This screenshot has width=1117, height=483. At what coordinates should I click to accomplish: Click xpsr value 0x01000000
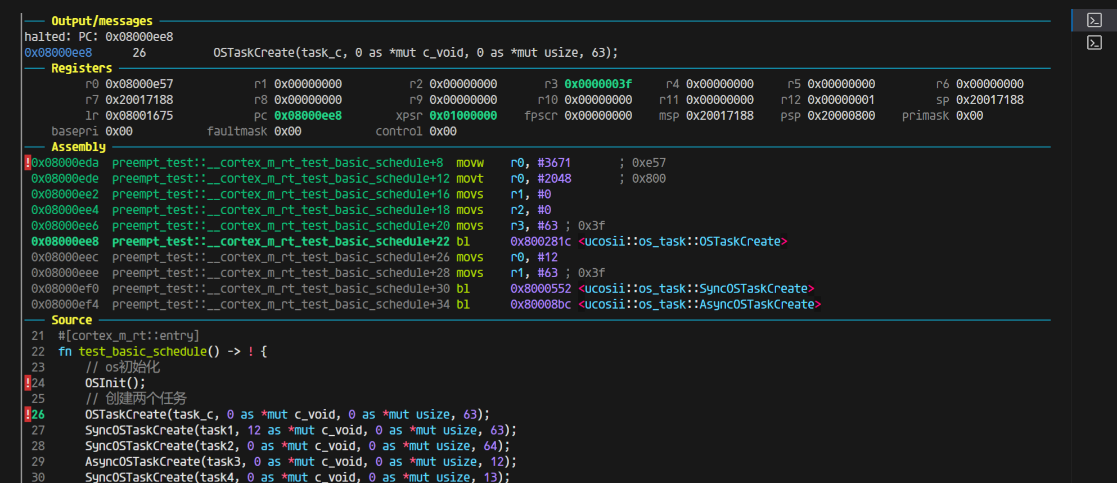point(463,115)
